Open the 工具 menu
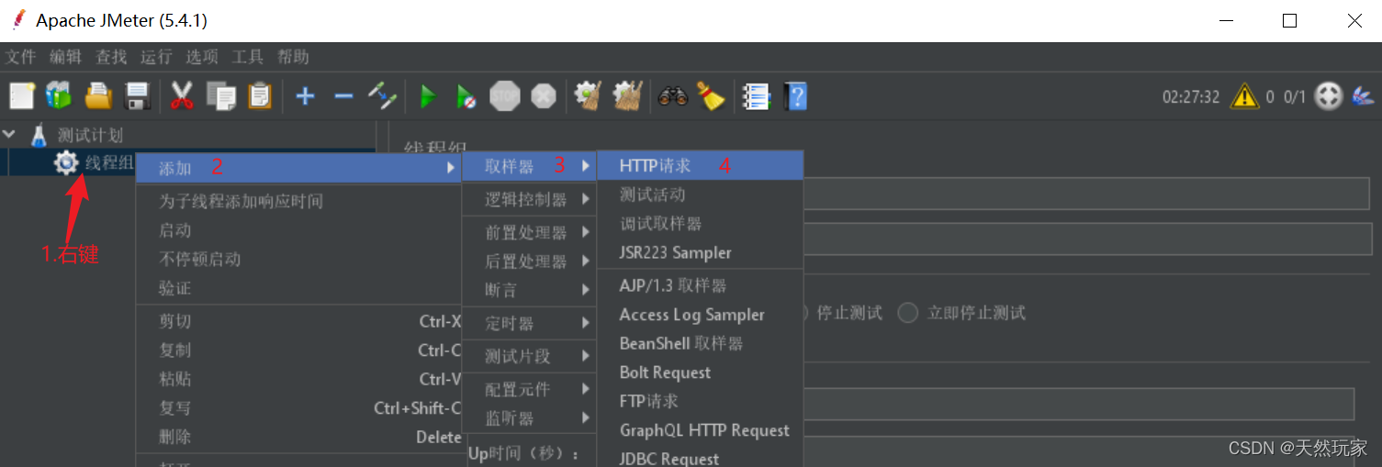Viewport: 1382px width, 467px height. coord(247,57)
